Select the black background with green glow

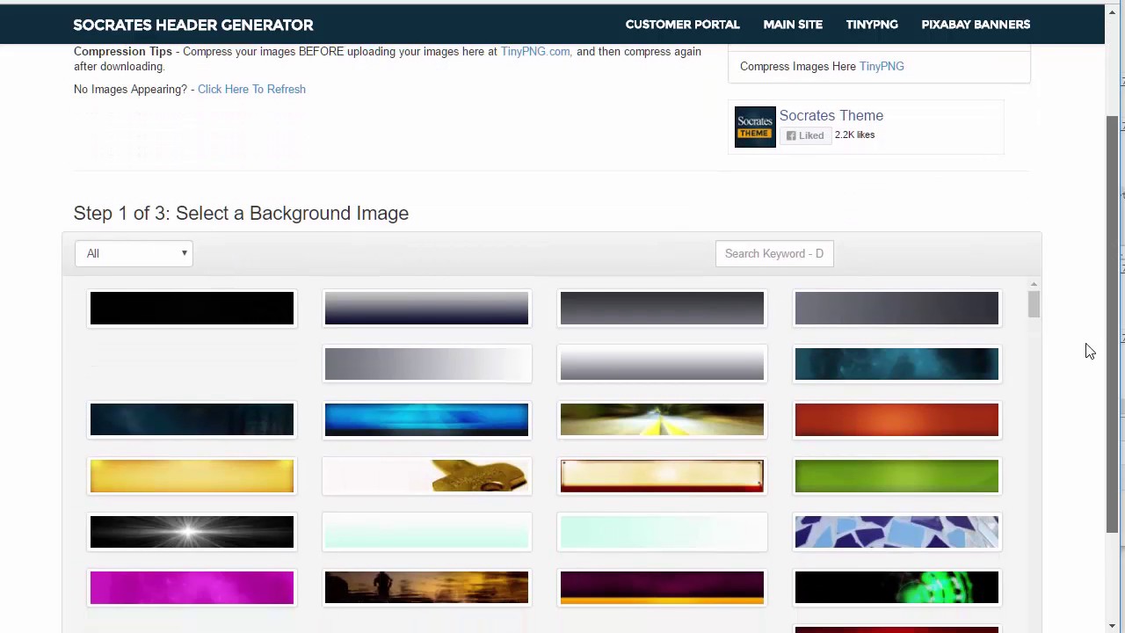click(896, 587)
